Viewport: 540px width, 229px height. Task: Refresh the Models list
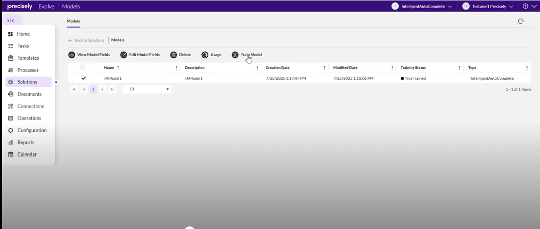[x=521, y=21]
